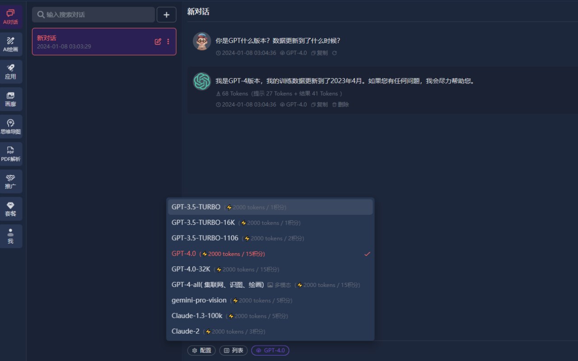
Task: Open the 套餐 diamond sidebar item
Action: [x=10, y=209]
